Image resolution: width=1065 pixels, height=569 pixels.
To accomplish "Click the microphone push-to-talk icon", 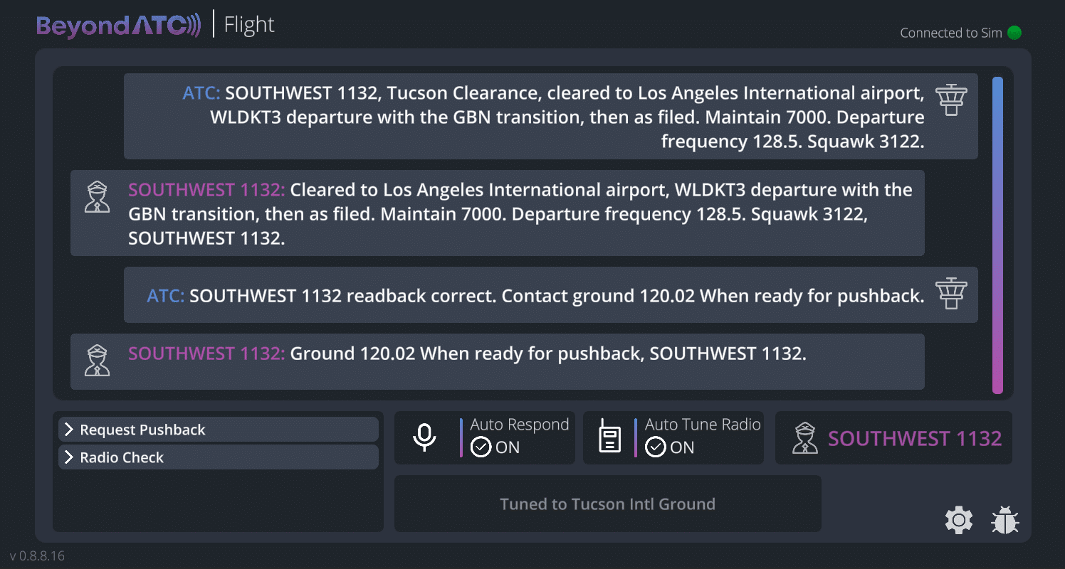I will (x=424, y=437).
